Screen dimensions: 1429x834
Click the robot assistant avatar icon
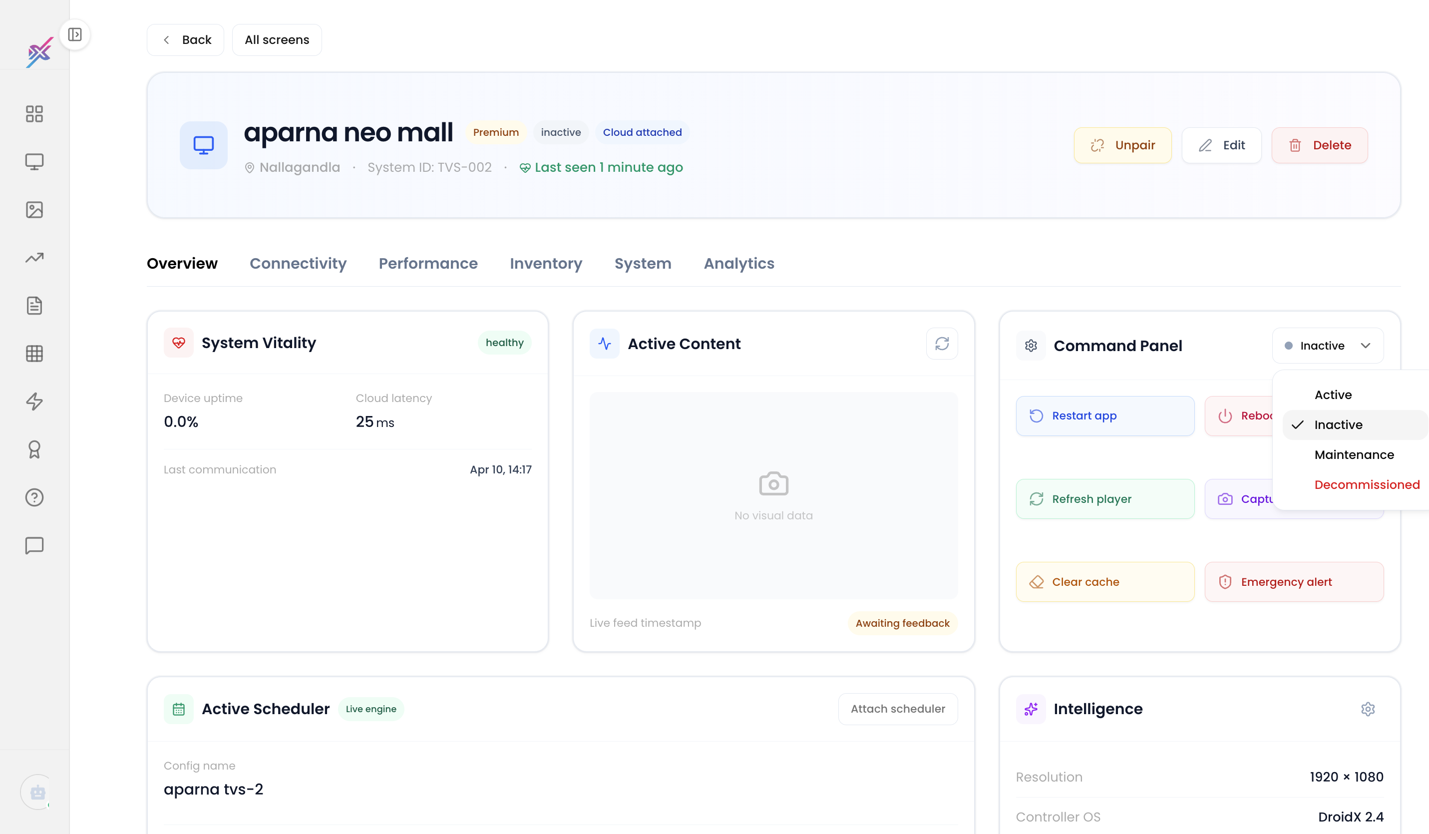coord(38,792)
